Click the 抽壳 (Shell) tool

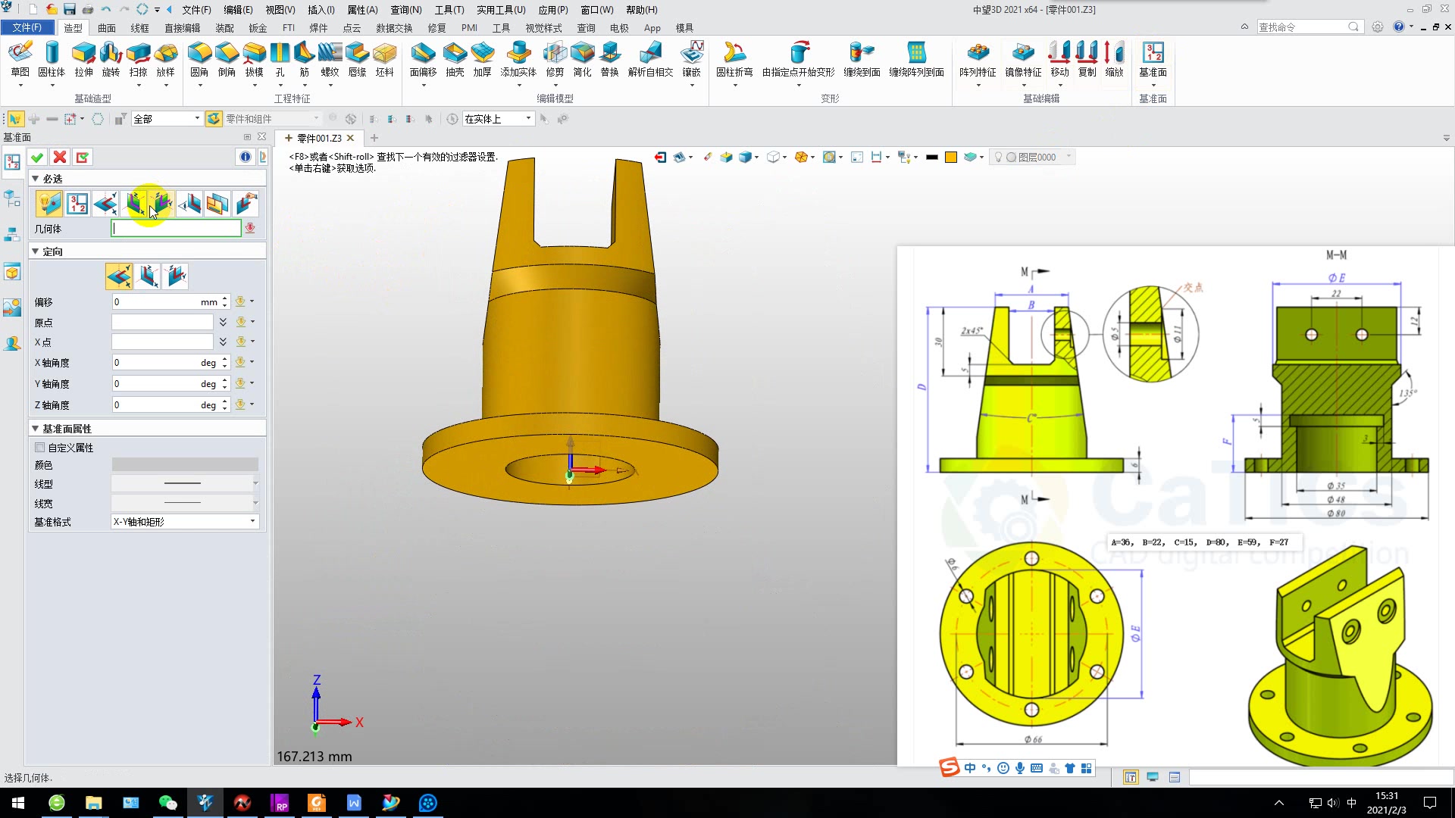click(455, 61)
